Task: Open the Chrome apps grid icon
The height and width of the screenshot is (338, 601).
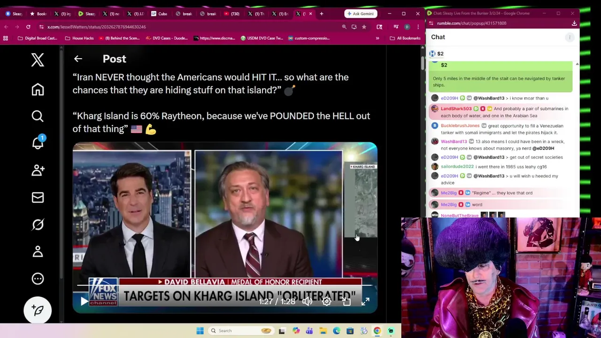Action: click(6, 38)
